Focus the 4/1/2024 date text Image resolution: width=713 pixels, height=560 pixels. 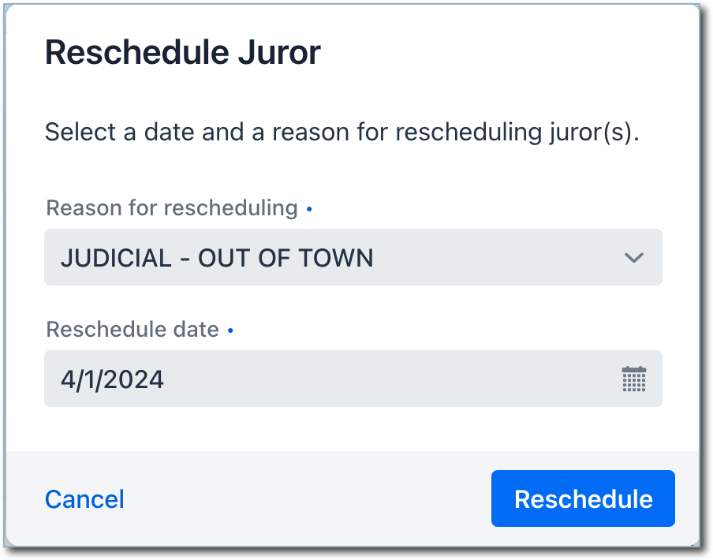112,379
